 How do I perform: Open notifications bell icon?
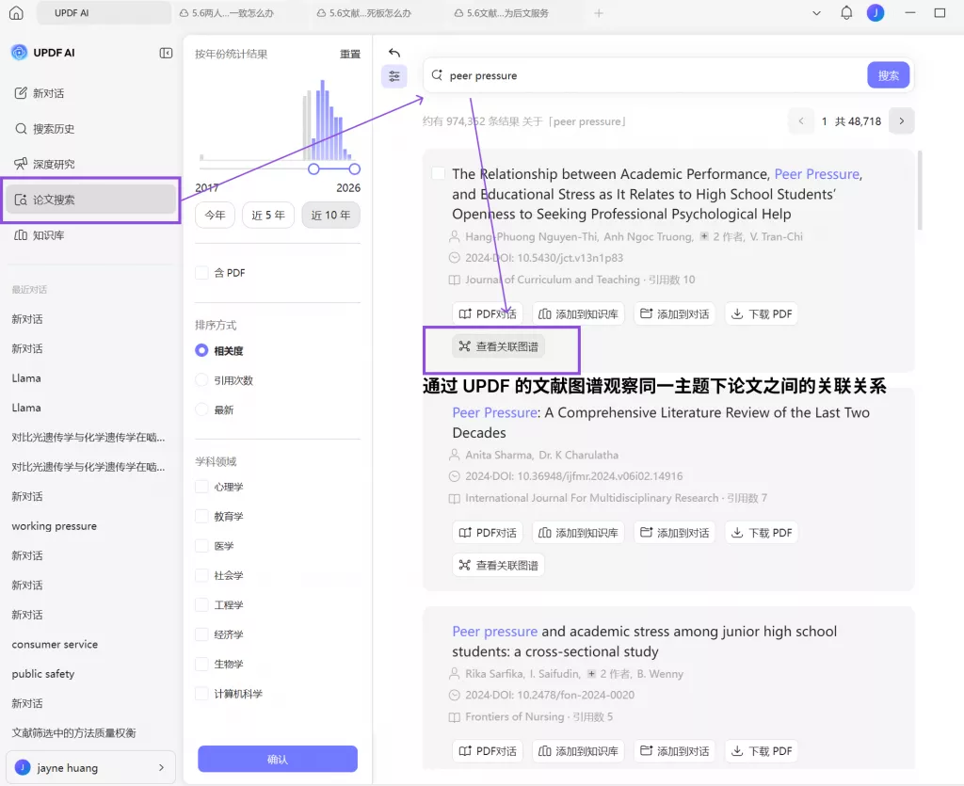click(846, 13)
